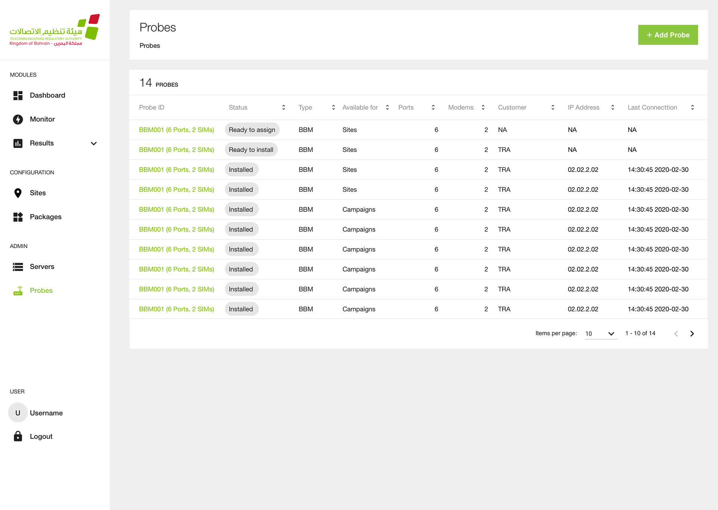Click the Sites location pin icon

[x=18, y=193]
